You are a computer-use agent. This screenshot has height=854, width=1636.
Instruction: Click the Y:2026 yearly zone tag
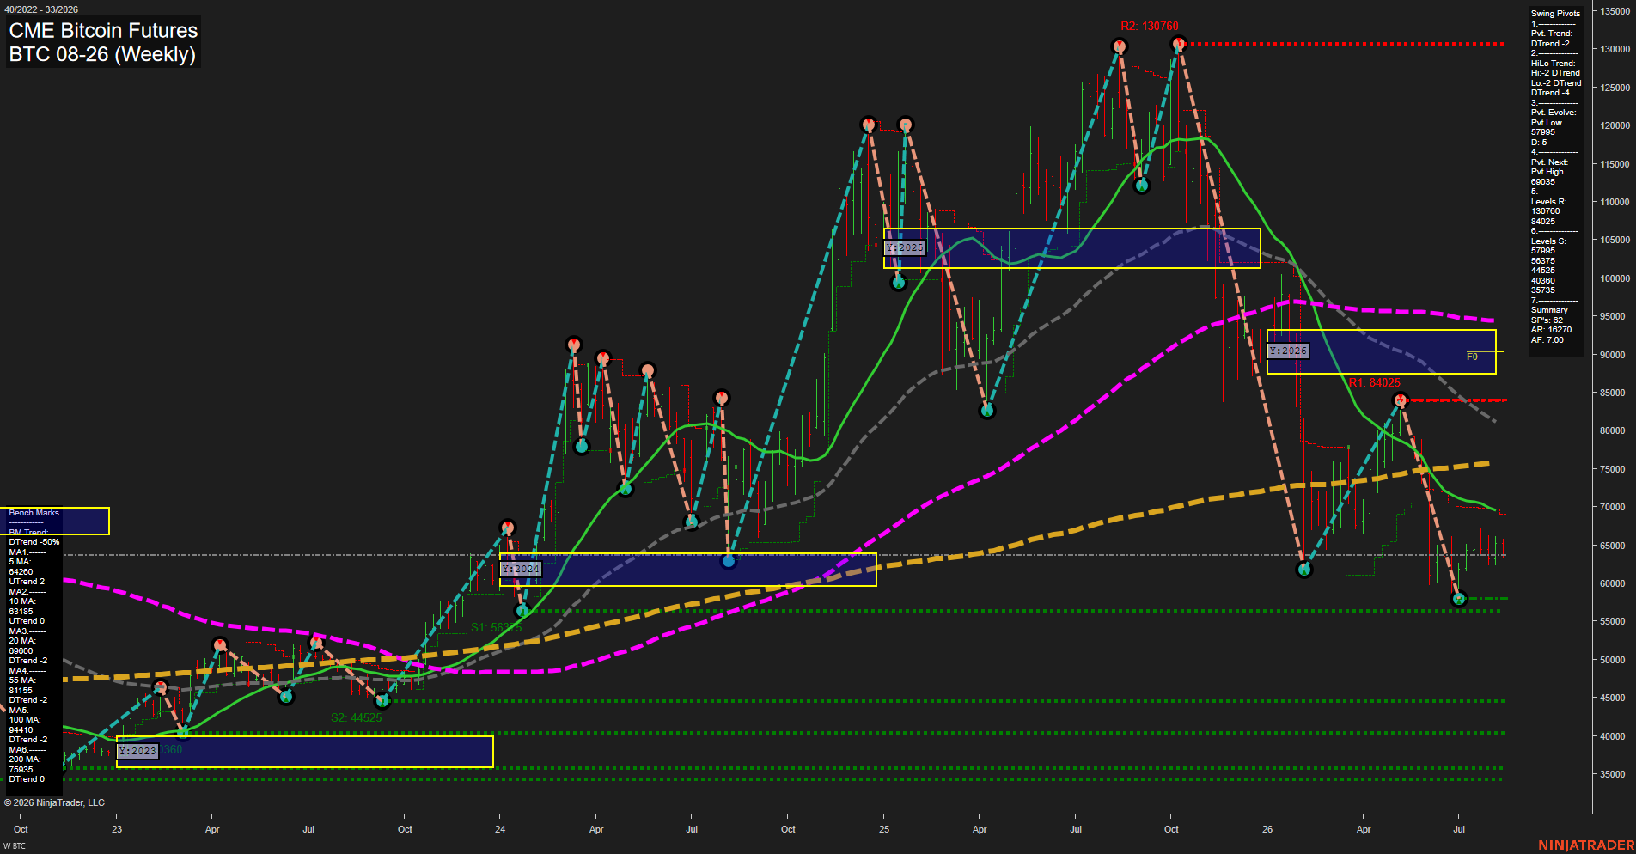[1288, 351]
